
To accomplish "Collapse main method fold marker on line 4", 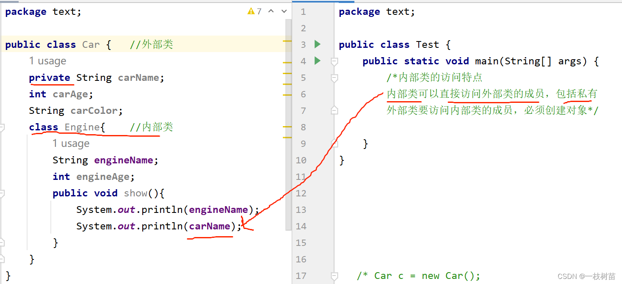I will (x=334, y=61).
